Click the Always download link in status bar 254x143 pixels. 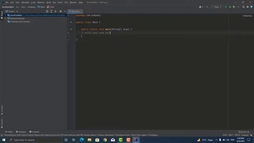106,135
